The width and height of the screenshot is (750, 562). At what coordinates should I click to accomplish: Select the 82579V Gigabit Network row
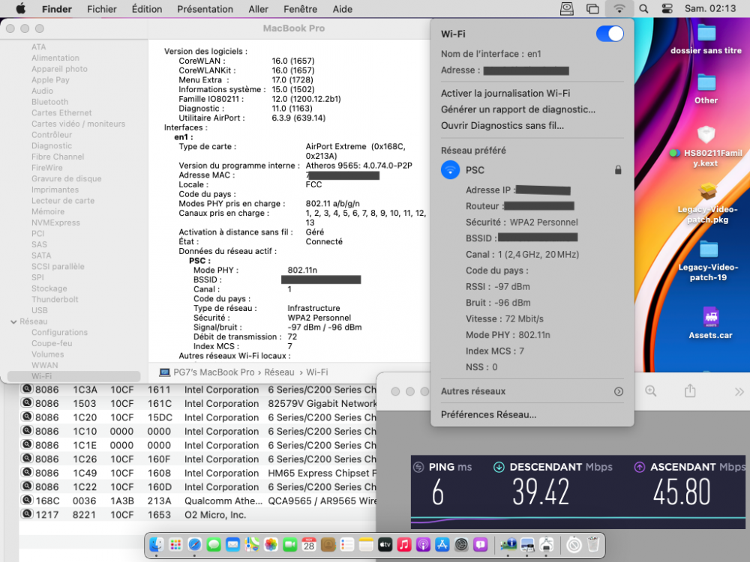click(198, 403)
